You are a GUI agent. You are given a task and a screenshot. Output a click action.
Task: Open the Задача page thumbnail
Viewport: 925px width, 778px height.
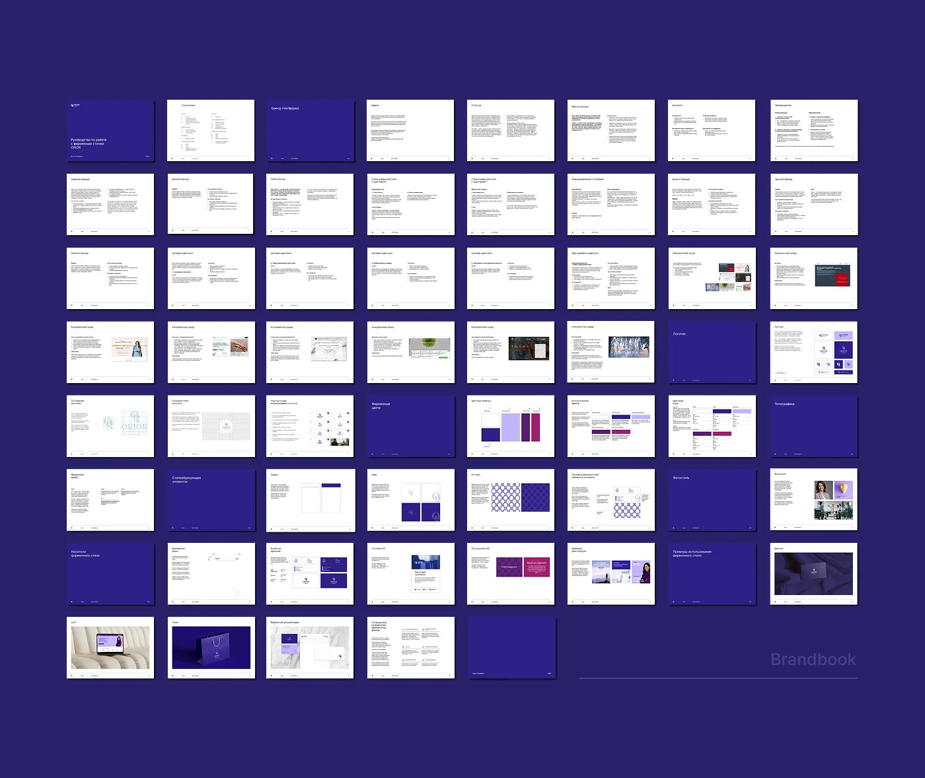tap(411, 130)
